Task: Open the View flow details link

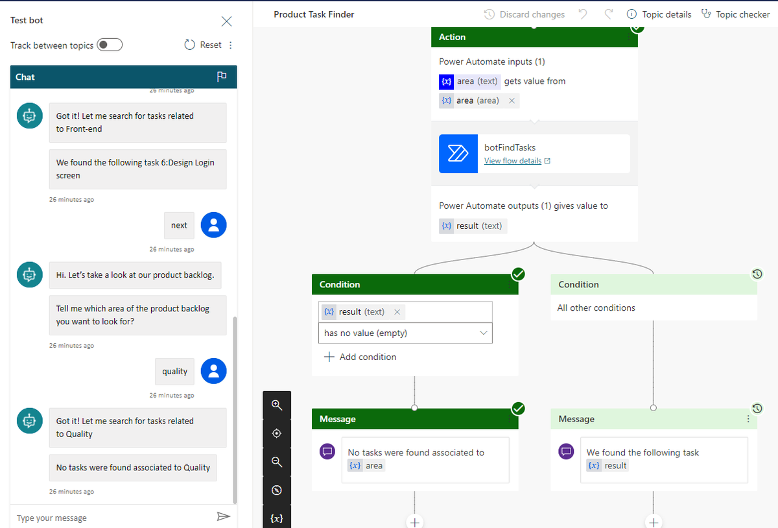Action: click(512, 160)
